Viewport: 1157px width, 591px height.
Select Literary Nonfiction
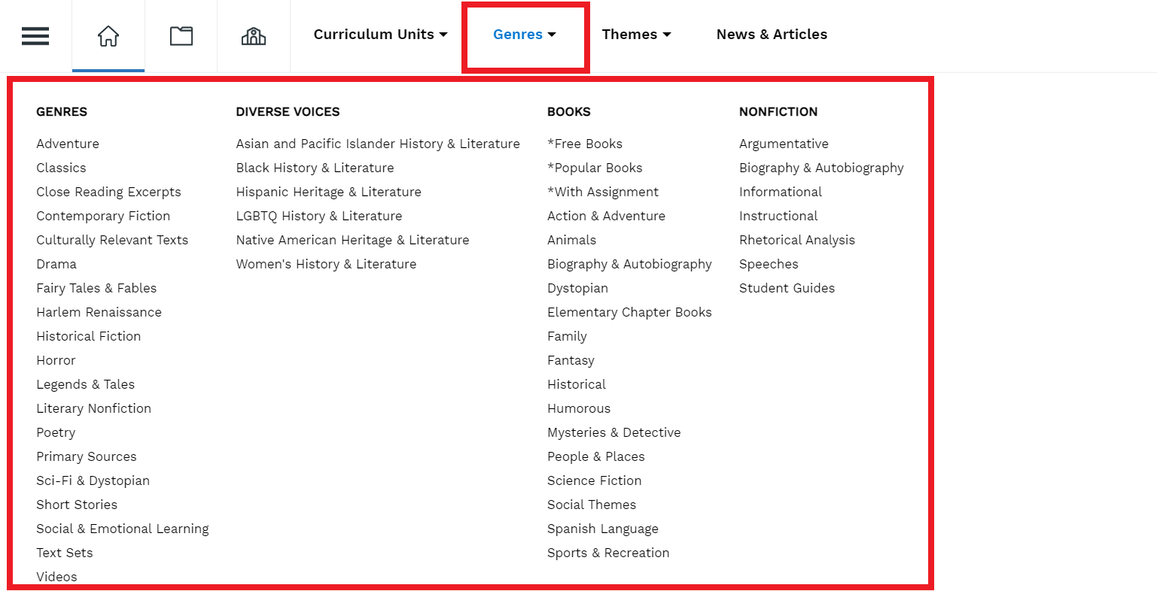[93, 408]
